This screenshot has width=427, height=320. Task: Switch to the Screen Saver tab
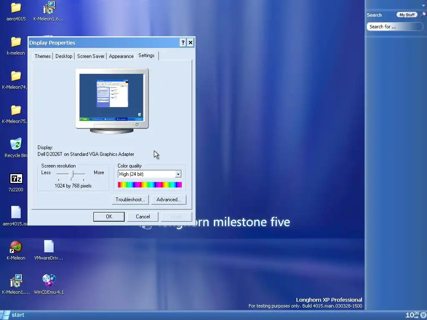click(x=90, y=56)
